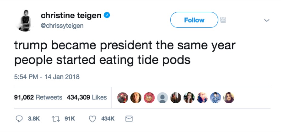The width and height of the screenshot is (281, 132).
Task: Like the tweet with the heart icon
Action: tap(93, 119)
